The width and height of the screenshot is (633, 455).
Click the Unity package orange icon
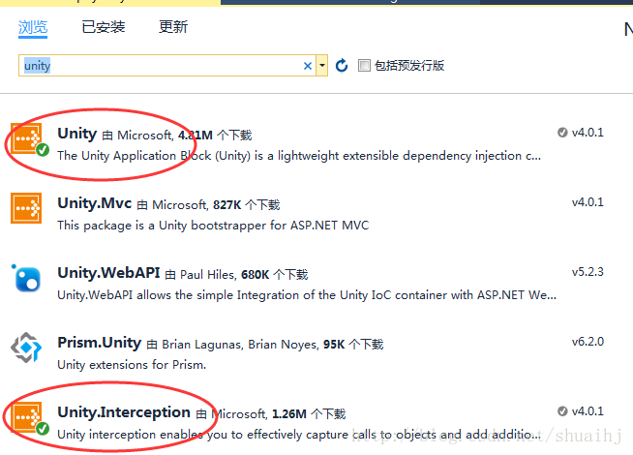26,138
